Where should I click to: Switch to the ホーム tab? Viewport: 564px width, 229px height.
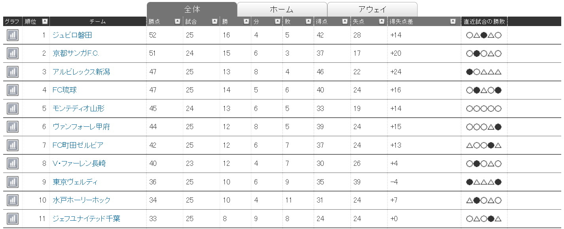[282, 9]
